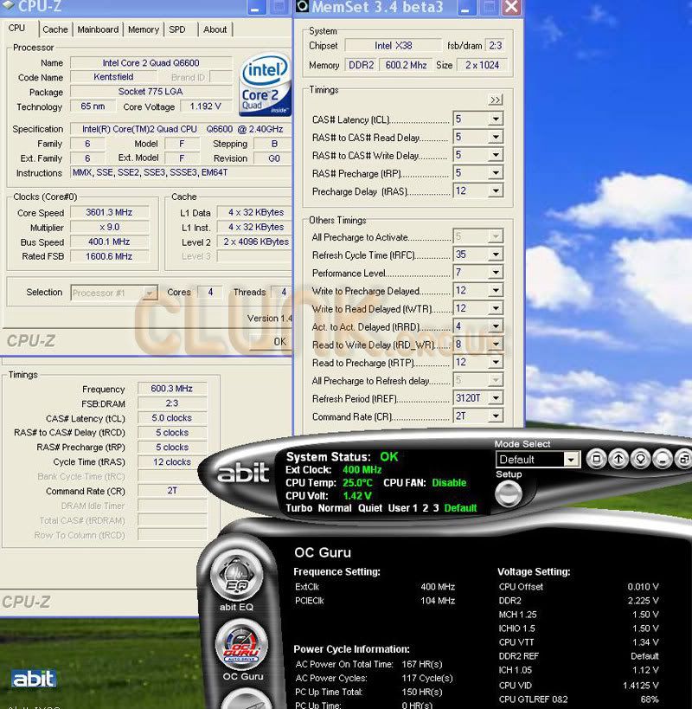
Task: Open the CAS# Latency (tCL) dropdown
Action: click(x=496, y=119)
